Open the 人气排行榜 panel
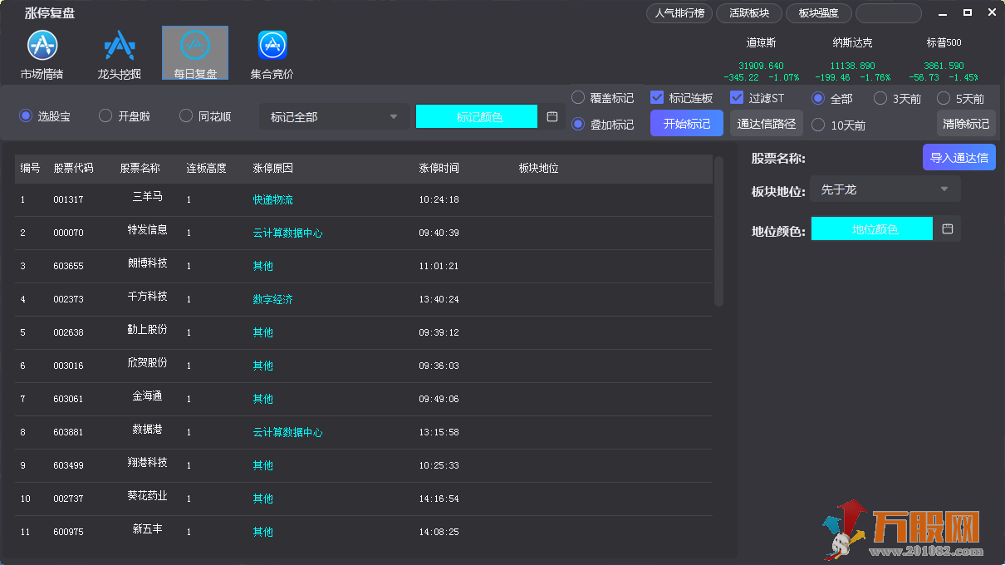The height and width of the screenshot is (565, 1005). (x=679, y=12)
